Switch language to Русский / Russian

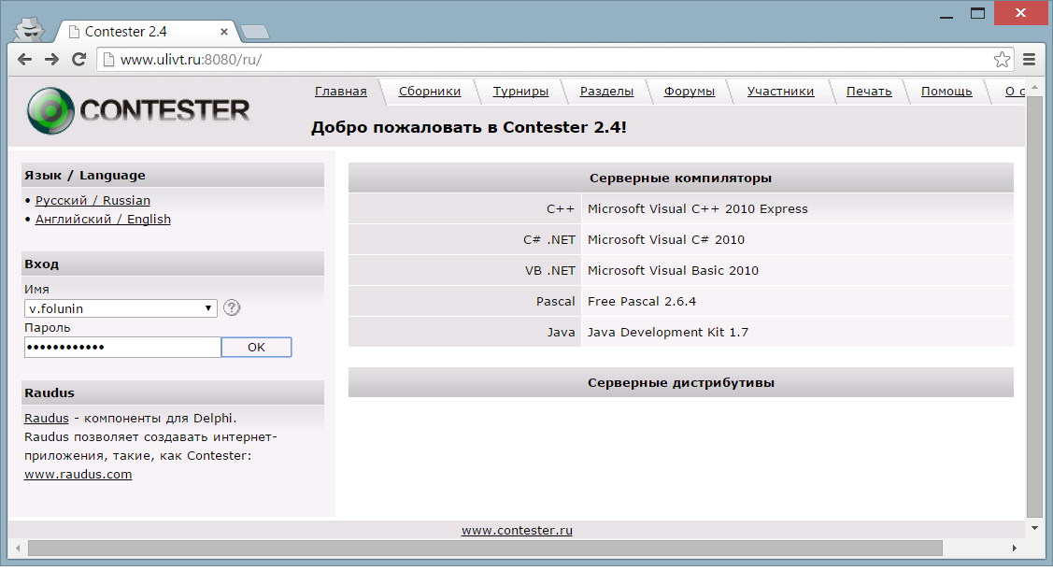tap(92, 200)
